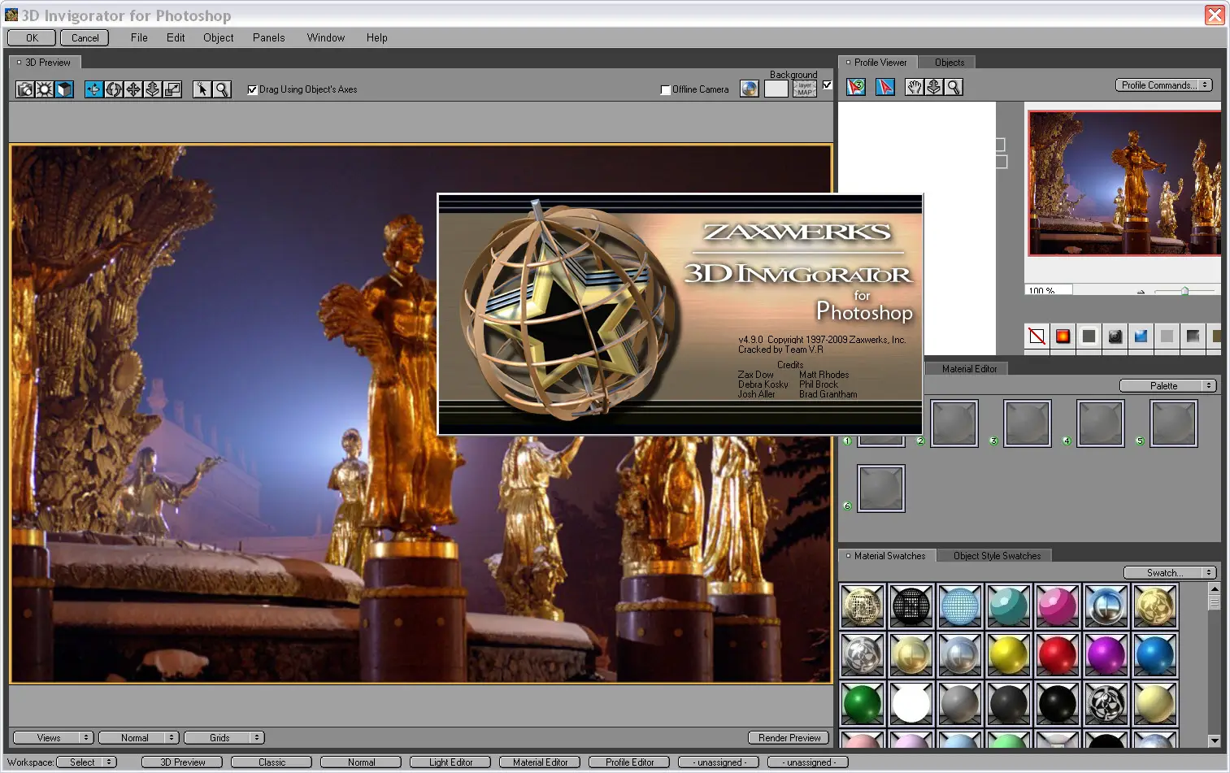Image resolution: width=1230 pixels, height=773 pixels.
Task: Click the material swatches scrollbar down arrow
Action: point(1215,740)
